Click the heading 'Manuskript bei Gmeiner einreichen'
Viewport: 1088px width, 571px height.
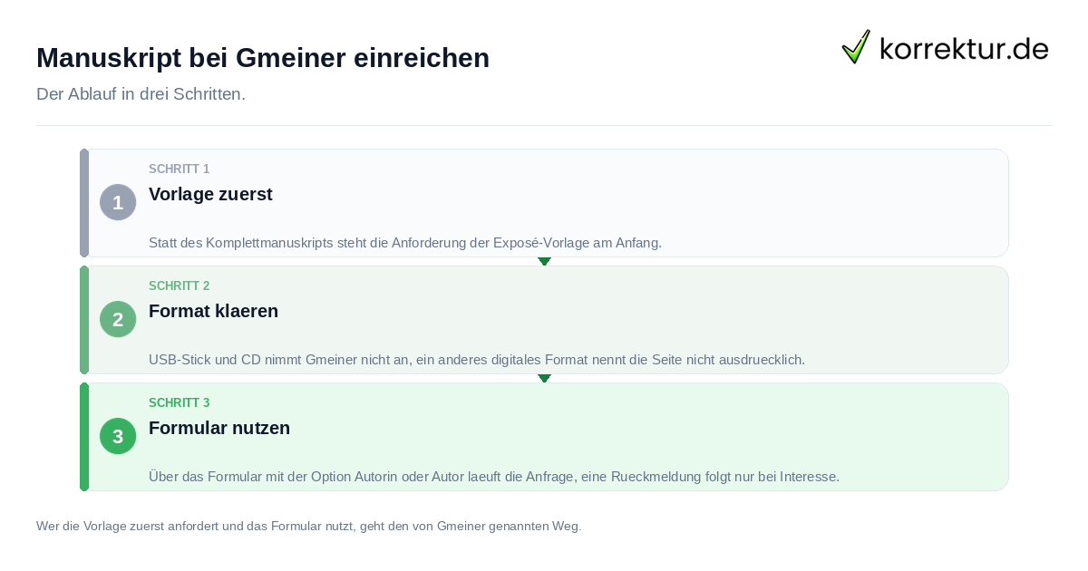click(x=263, y=58)
